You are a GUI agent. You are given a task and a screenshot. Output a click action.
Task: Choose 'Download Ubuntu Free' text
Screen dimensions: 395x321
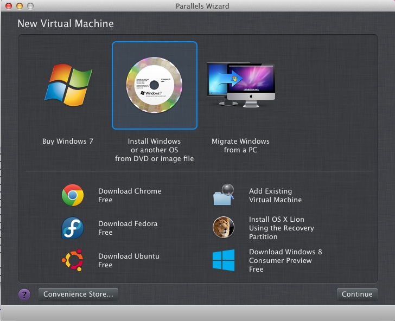point(129,261)
